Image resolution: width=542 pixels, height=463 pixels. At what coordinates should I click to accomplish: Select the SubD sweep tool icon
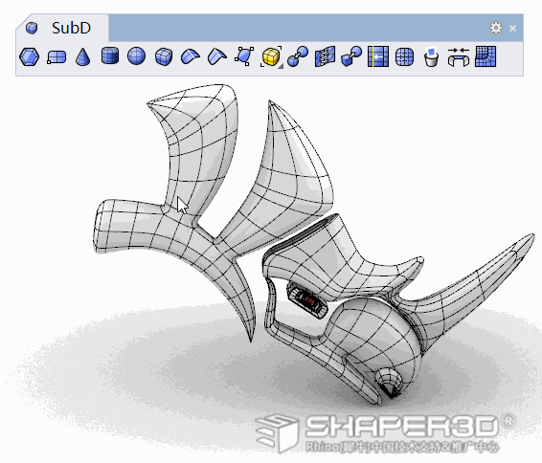191,56
